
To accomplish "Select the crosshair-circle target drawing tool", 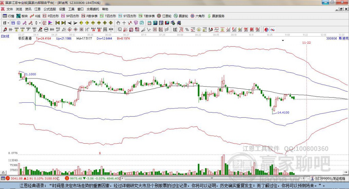I will tap(70, 30).
